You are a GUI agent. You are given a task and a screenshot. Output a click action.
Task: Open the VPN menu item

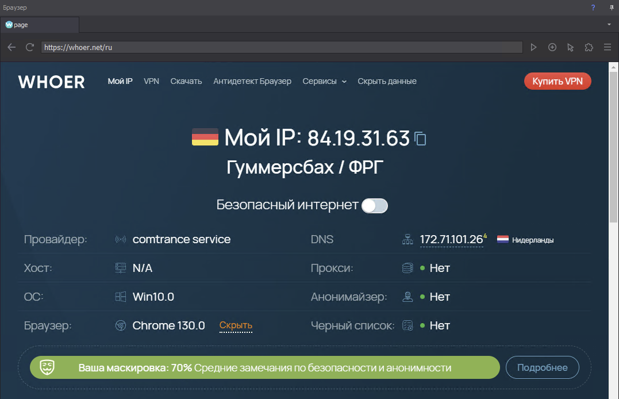(x=151, y=82)
